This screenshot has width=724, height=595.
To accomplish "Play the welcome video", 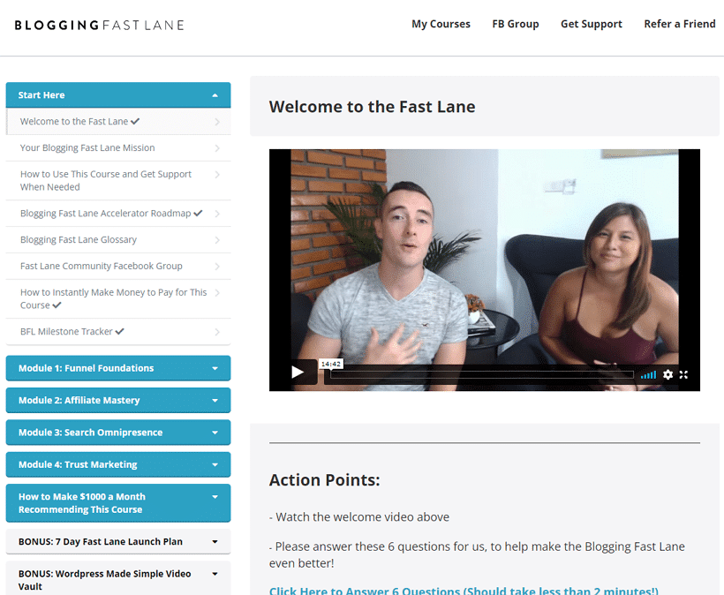I will tap(298, 372).
